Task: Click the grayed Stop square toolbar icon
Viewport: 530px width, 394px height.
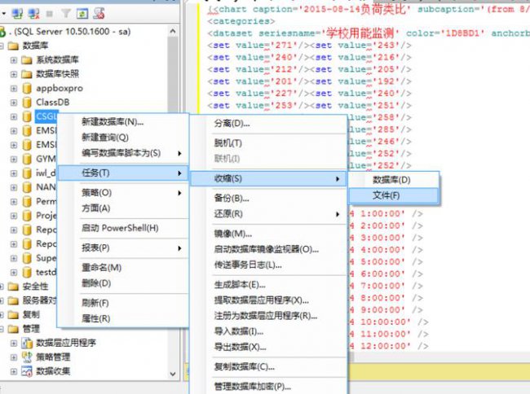Action: coord(50,14)
